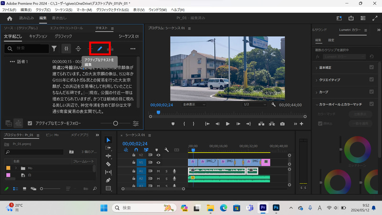This screenshot has height=215, width=382.
Task: Toggle カーブ checkbox
Action: 371,92
